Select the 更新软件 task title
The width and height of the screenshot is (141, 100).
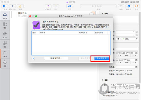point(22,13)
